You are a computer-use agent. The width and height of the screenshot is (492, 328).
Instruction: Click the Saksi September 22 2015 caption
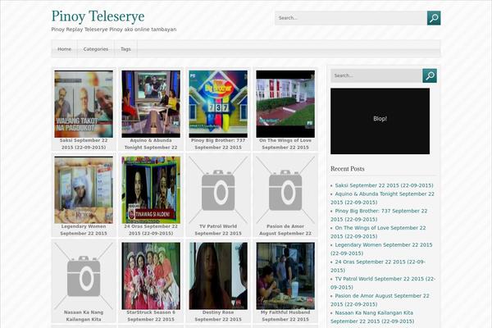[x=84, y=143]
